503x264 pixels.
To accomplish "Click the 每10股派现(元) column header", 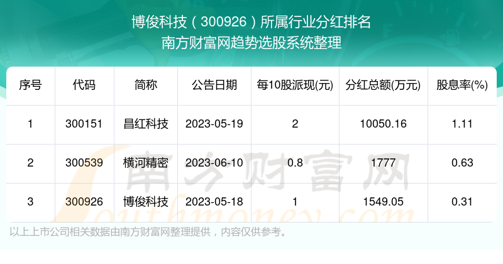I will [295, 85].
